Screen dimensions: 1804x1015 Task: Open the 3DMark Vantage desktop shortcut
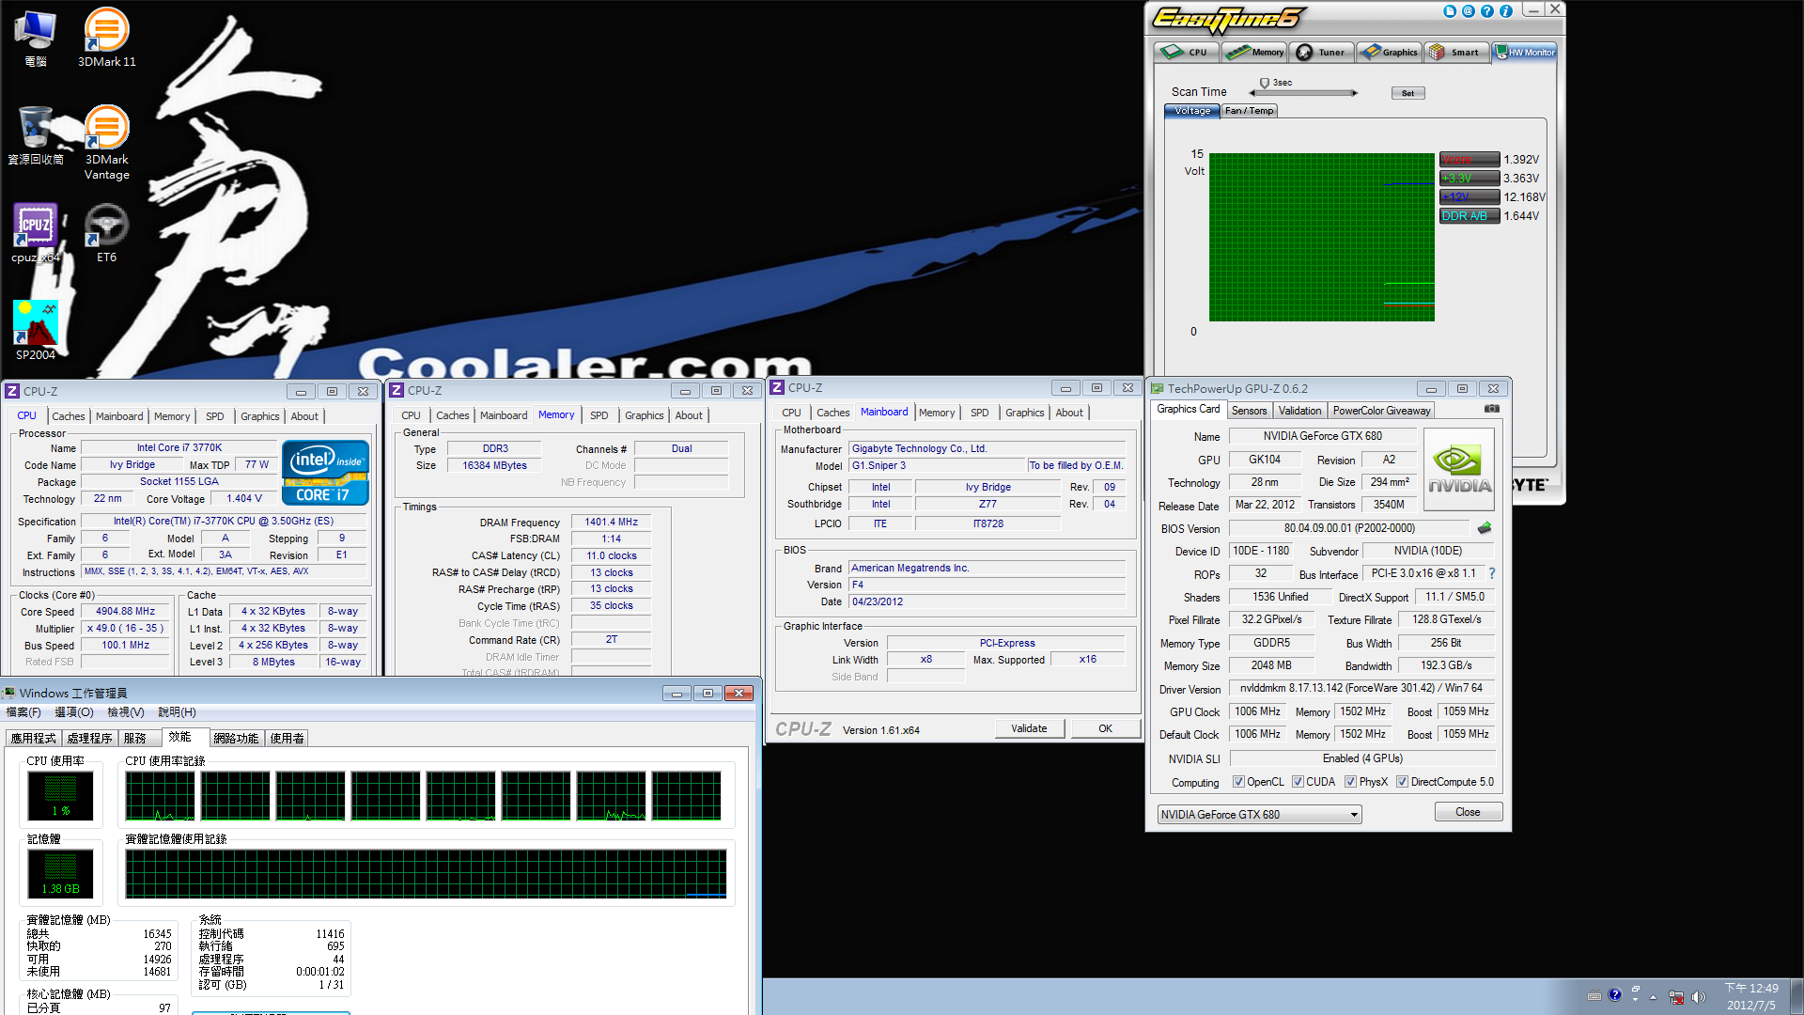(x=106, y=141)
